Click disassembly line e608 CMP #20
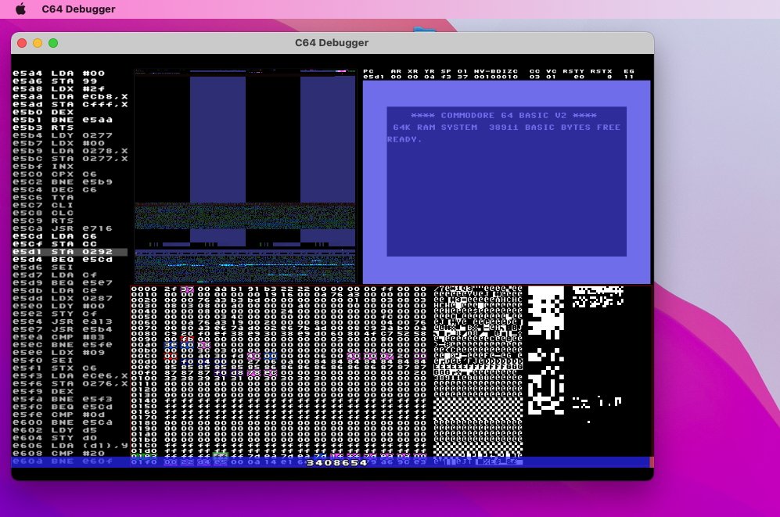This screenshot has width=780, height=517. click(x=59, y=454)
